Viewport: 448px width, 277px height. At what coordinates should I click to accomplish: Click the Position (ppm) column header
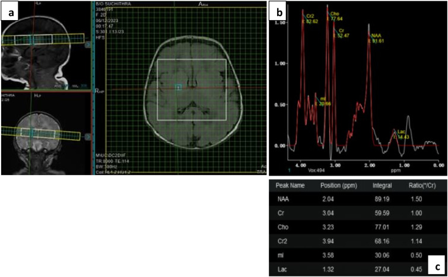(x=339, y=186)
